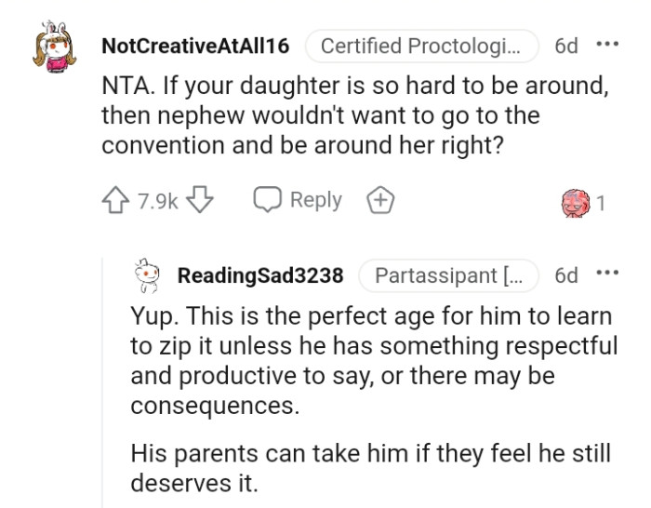
Task: Click the speech bubble Reply icon
Action: pos(268,200)
